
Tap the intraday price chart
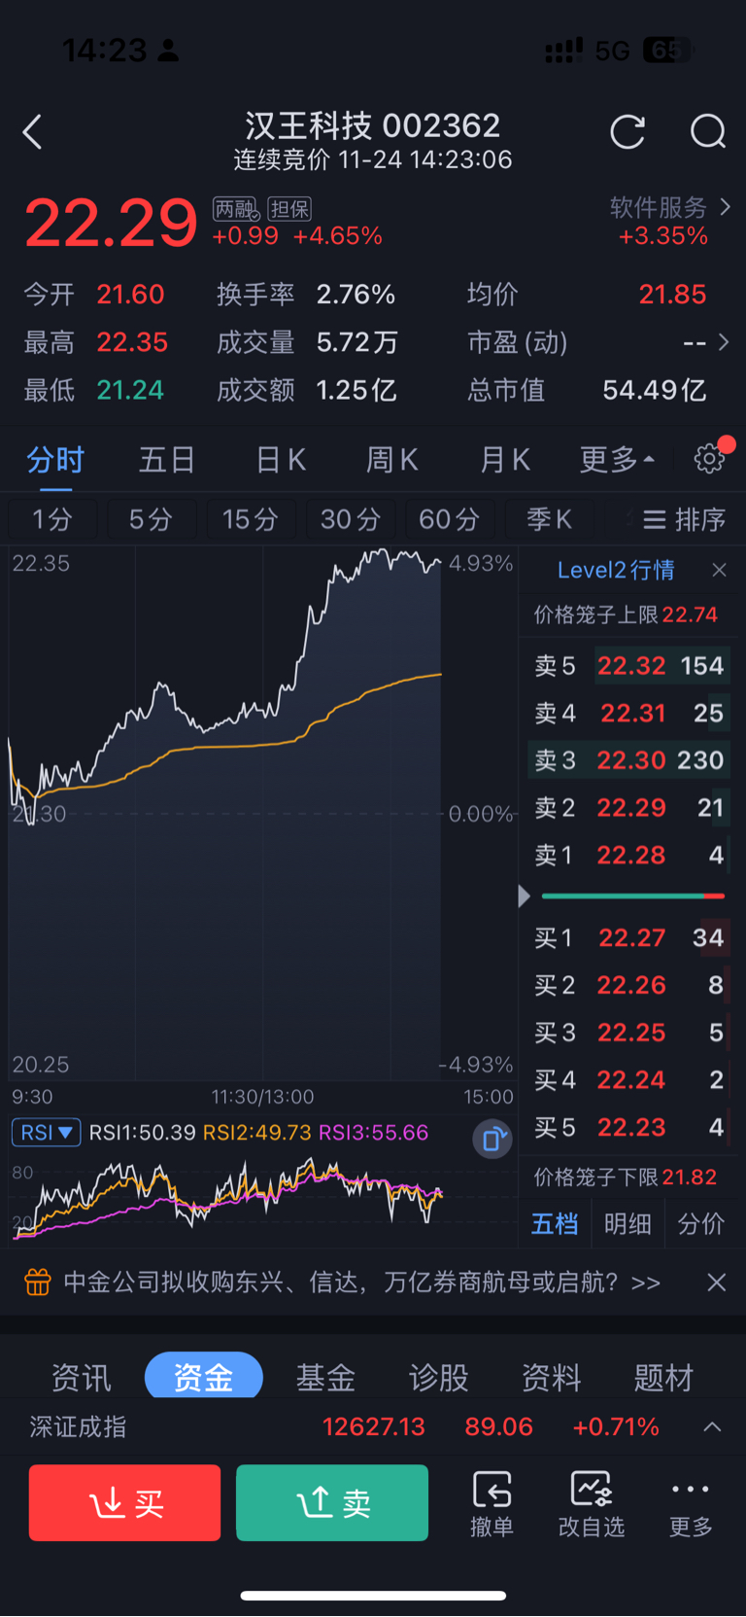262,813
